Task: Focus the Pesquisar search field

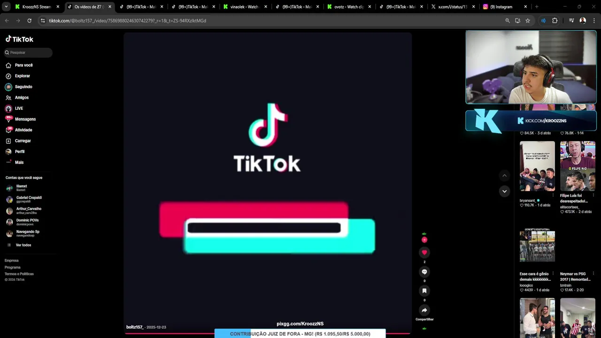Action: [28, 53]
